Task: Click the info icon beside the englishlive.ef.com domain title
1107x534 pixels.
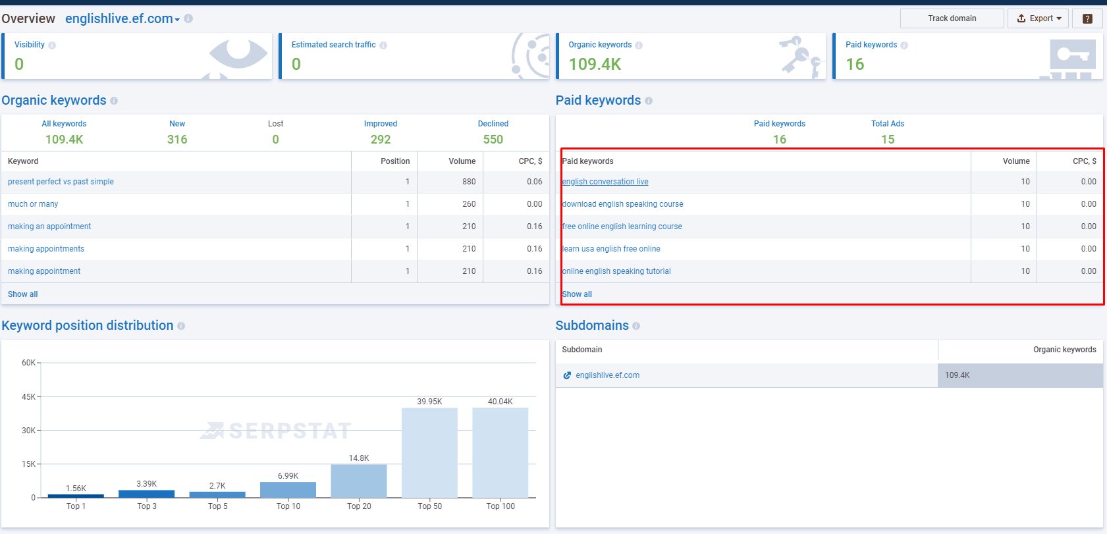Action: [188, 18]
